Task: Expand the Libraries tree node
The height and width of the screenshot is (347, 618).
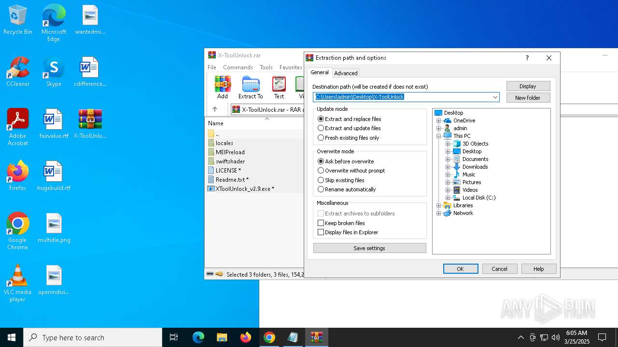Action: pos(439,205)
